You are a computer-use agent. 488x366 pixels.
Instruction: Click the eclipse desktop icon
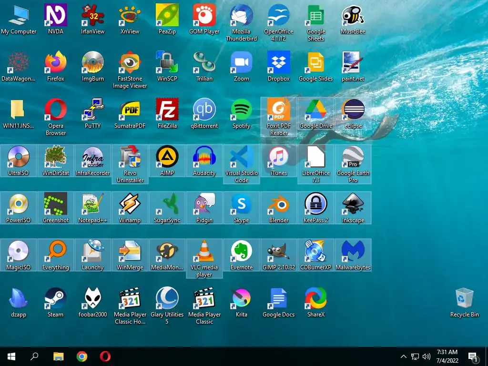[x=353, y=113]
